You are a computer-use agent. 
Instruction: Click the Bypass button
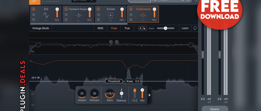click(215, 109)
